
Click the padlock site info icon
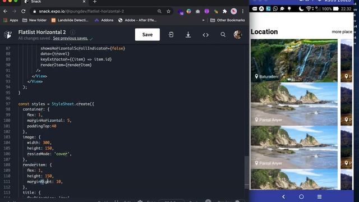click(35, 11)
